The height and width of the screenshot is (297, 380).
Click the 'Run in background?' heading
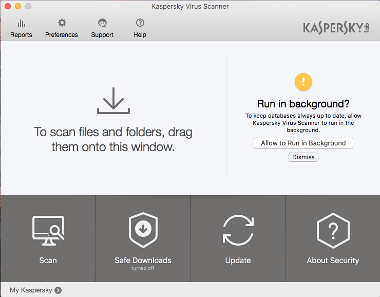click(x=303, y=104)
